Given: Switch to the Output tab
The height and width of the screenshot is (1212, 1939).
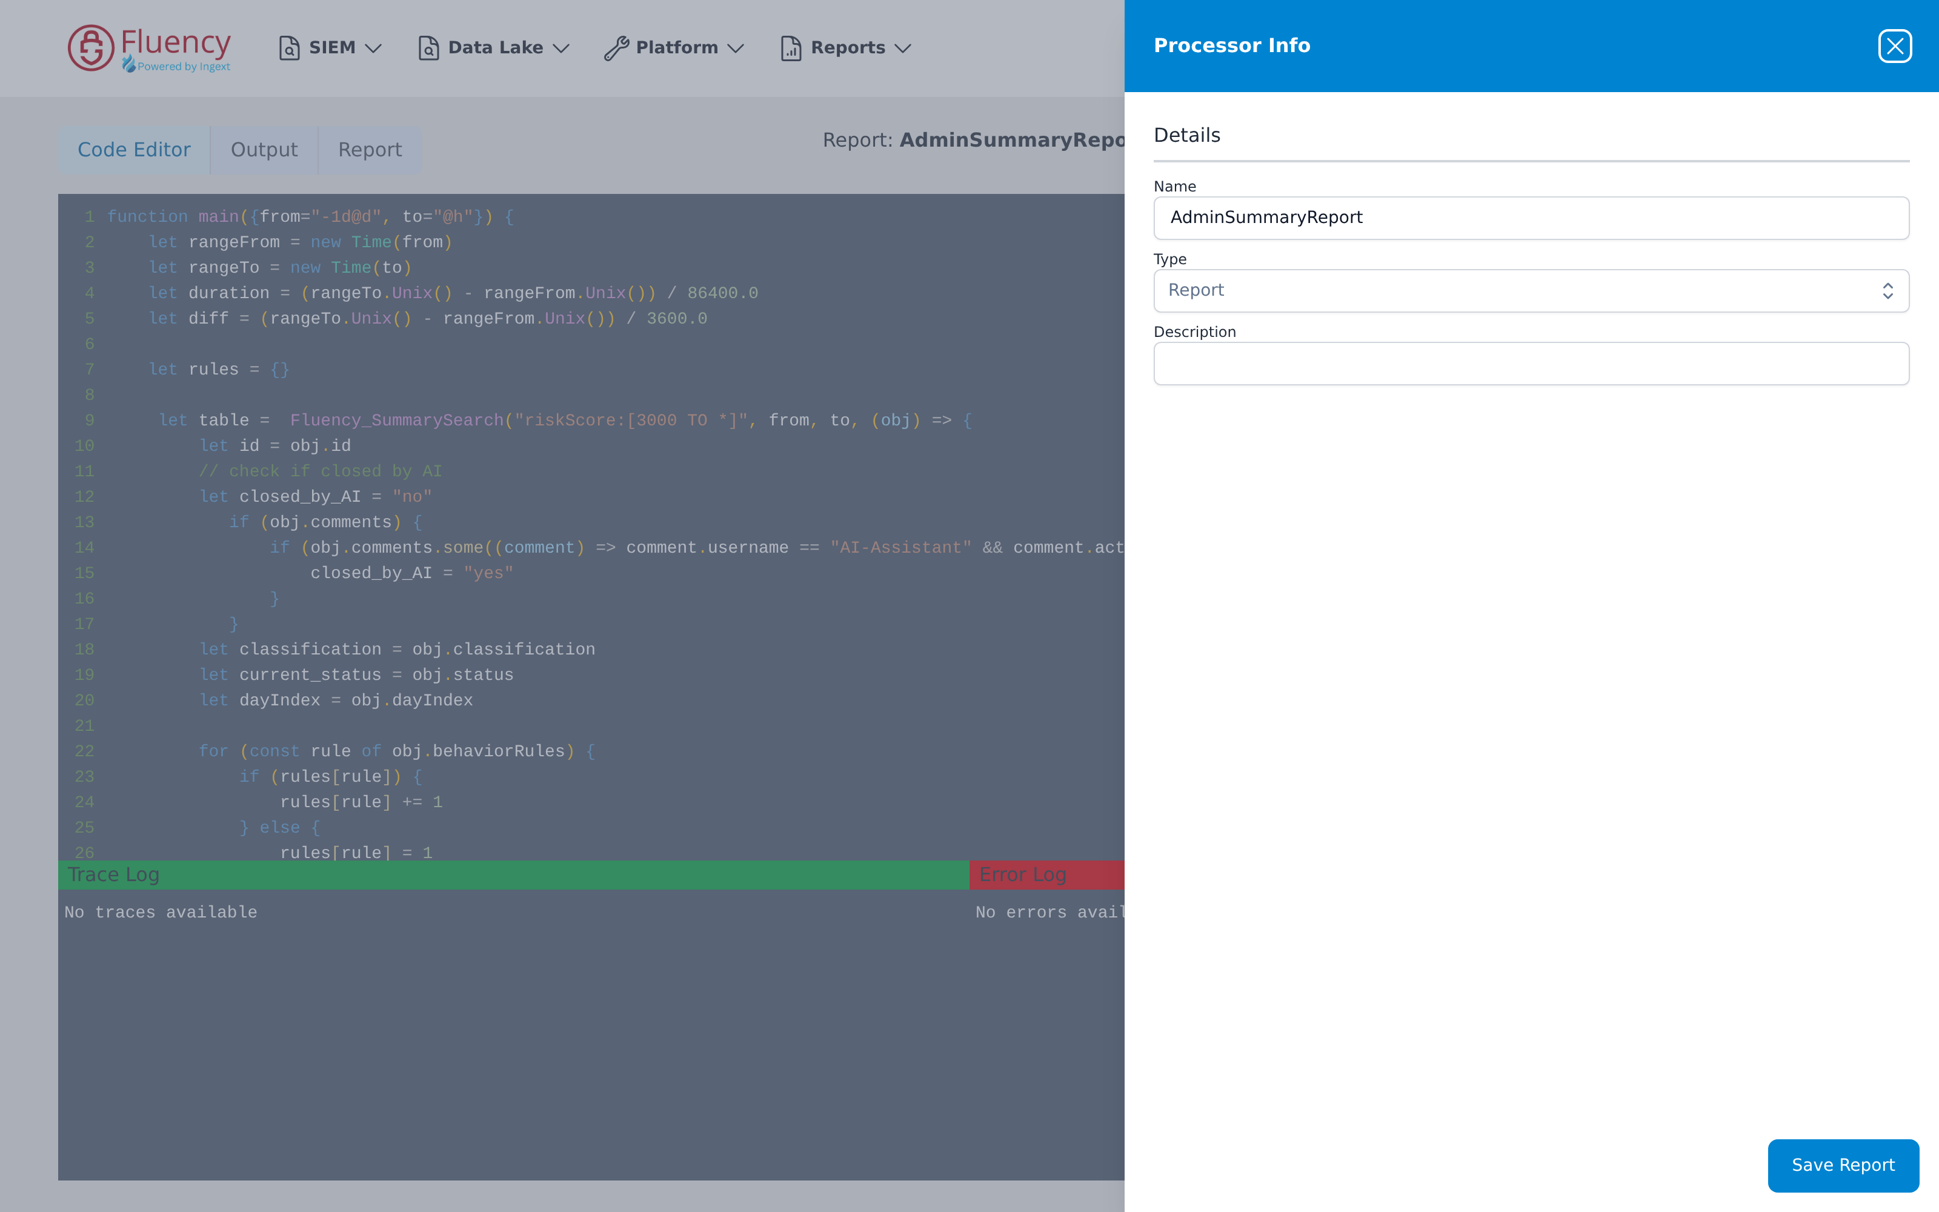Looking at the screenshot, I should pyautogui.click(x=264, y=150).
